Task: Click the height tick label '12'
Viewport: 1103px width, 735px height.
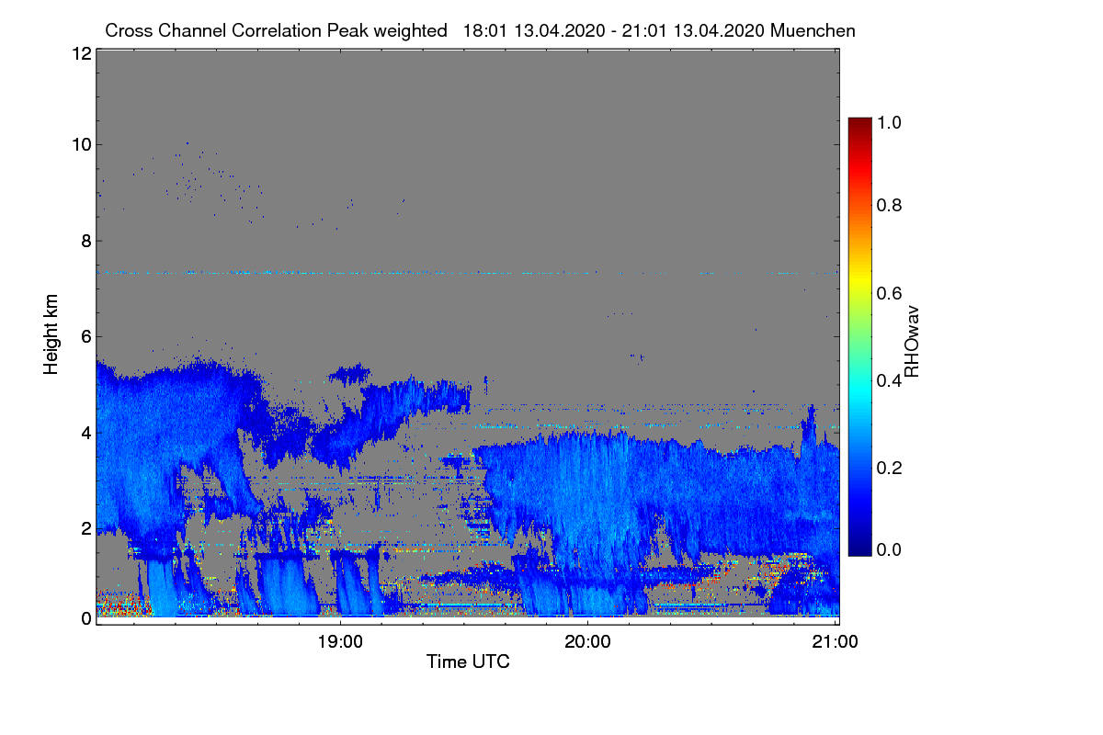Action: [x=81, y=53]
